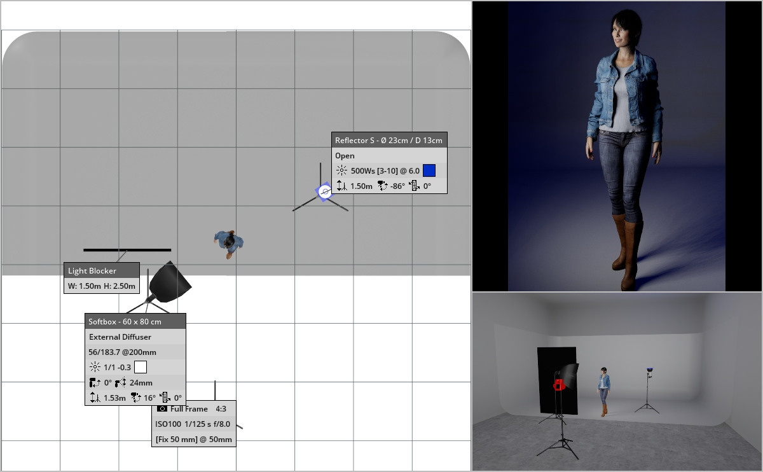Click the rendered portrait preview image
Image resolution: width=763 pixels, height=472 pixels.
pos(617,146)
